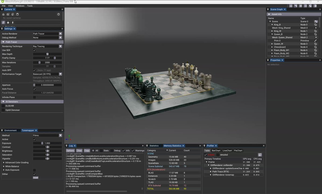Switch Profiler to the BarChart tab

click(x=216, y=151)
